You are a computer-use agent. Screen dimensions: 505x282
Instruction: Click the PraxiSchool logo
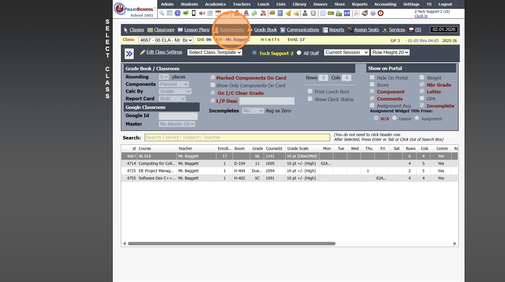click(135, 9)
